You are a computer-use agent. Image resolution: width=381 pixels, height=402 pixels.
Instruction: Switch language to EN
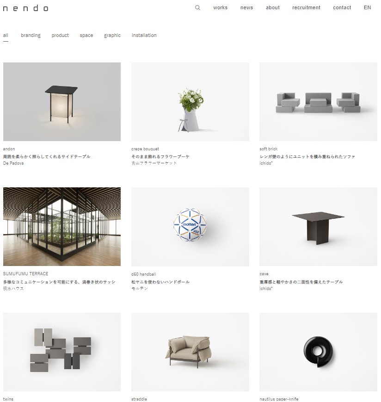367,8
